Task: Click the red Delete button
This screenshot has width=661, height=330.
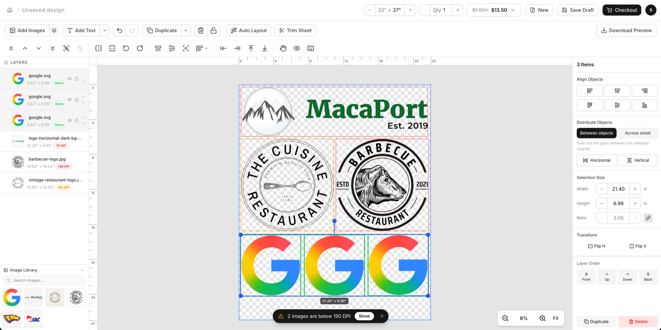Action: point(638,322)
